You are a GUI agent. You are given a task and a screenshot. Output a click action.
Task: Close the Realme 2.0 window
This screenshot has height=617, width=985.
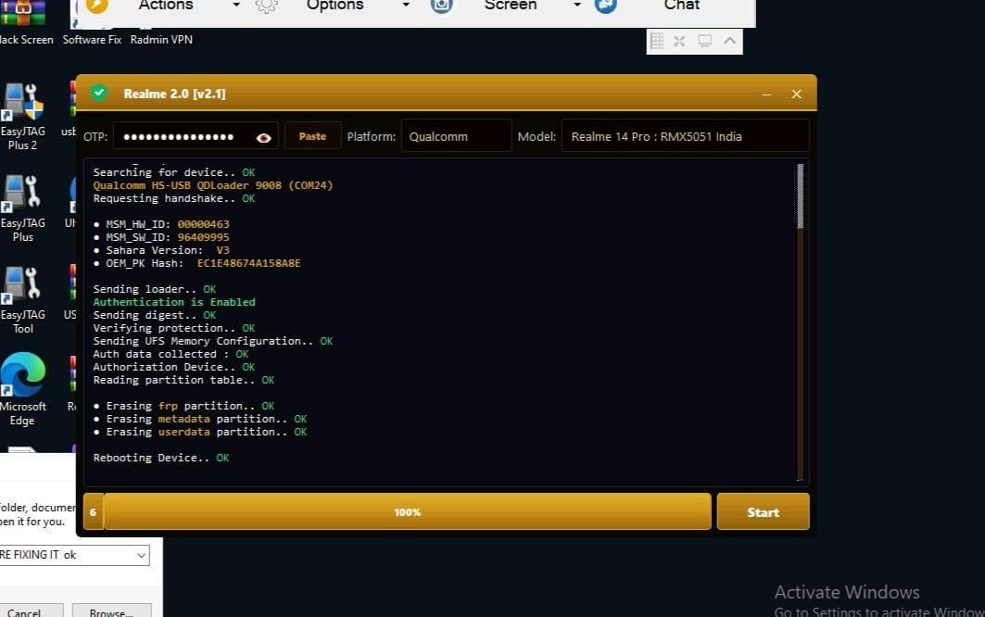click(x=797, y=94)
